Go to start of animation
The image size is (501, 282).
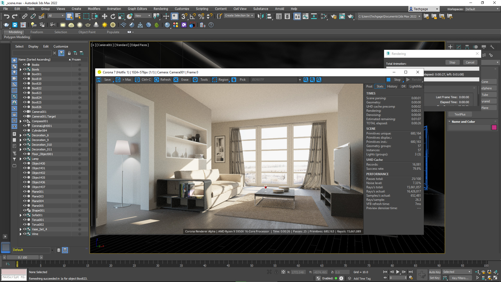[385, 272]
